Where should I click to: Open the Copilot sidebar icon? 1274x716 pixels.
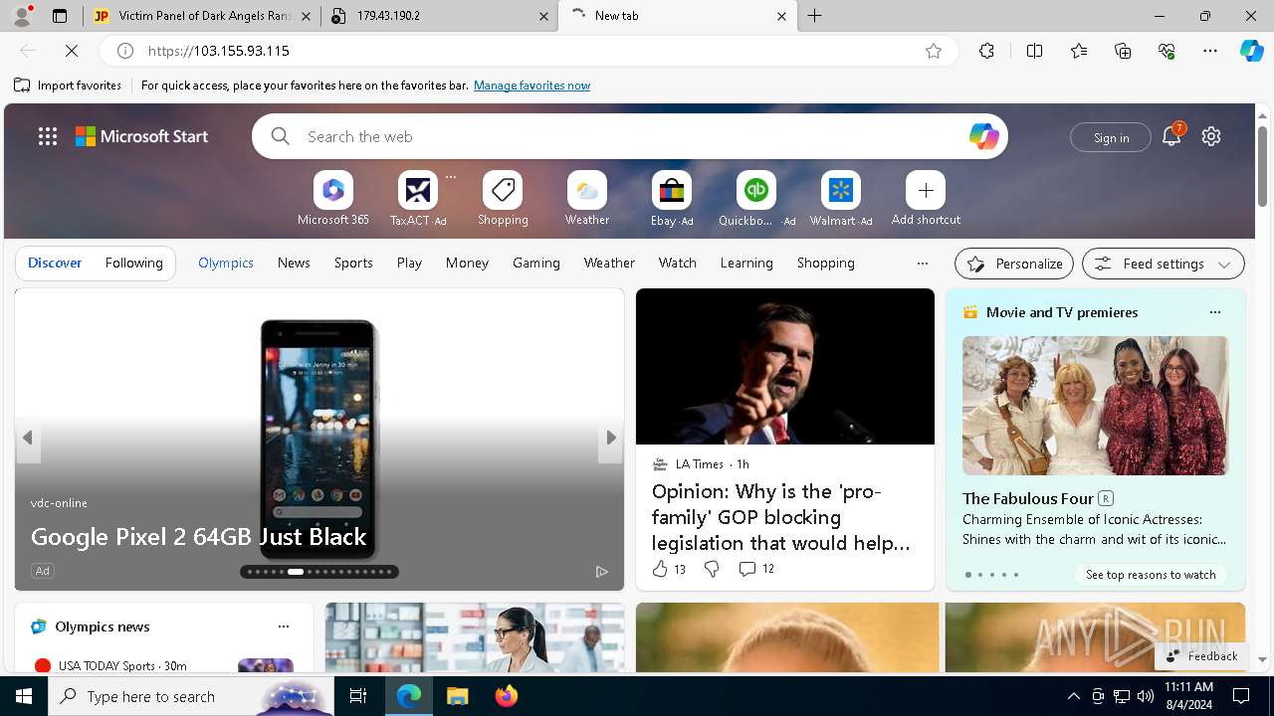coord(1251,51)
